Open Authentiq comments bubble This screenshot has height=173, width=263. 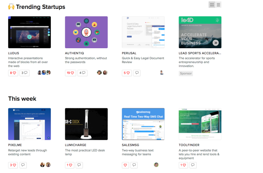(82, 73)
